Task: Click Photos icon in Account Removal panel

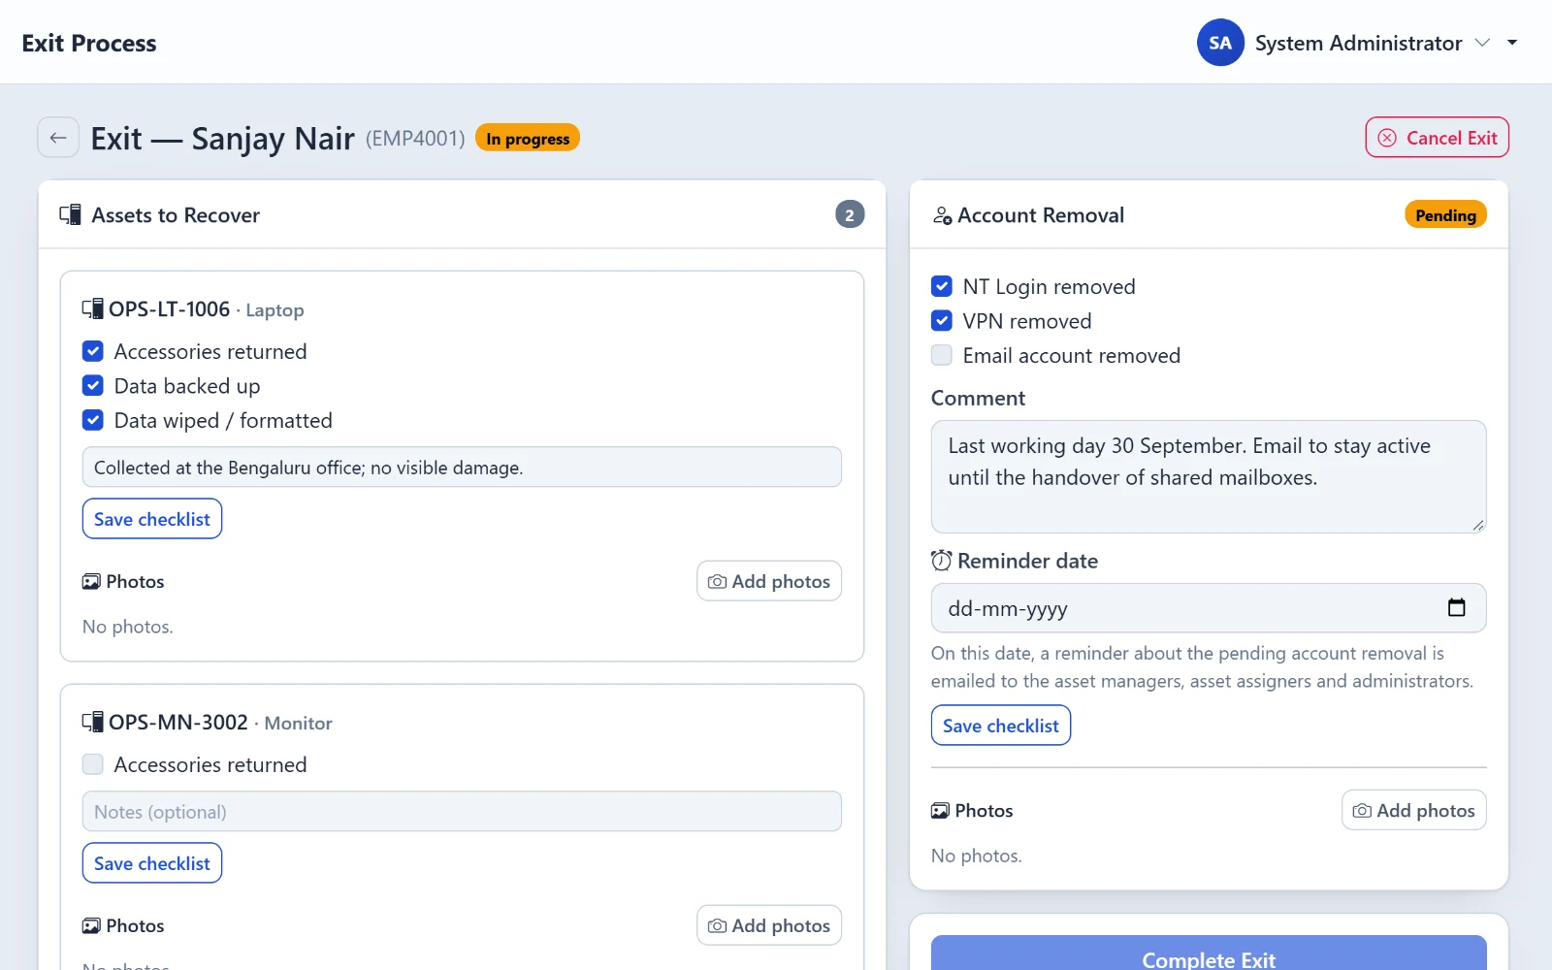Action: [x=940, y=811]
